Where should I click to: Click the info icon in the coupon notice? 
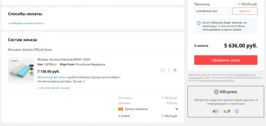click(199, 23)
